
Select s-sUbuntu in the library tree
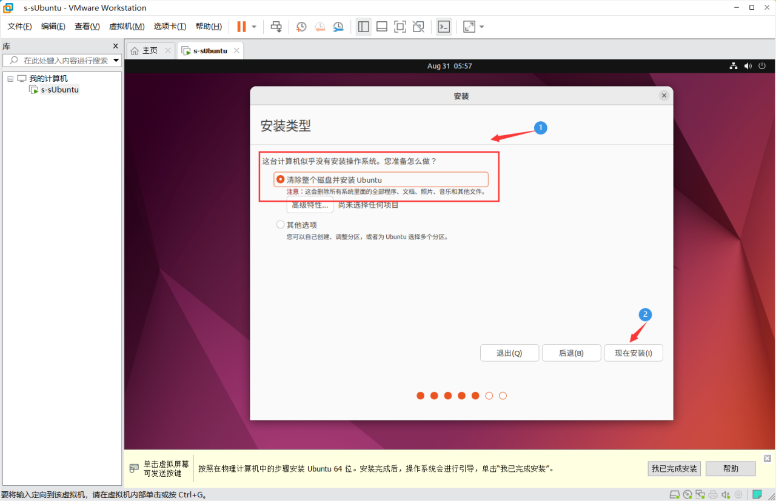point(60,90)
